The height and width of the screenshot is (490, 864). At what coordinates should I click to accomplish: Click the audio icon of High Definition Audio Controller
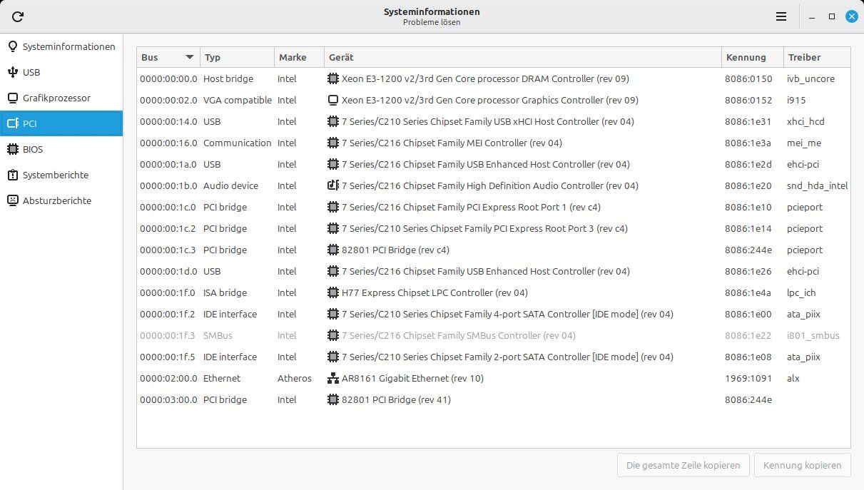332,185
